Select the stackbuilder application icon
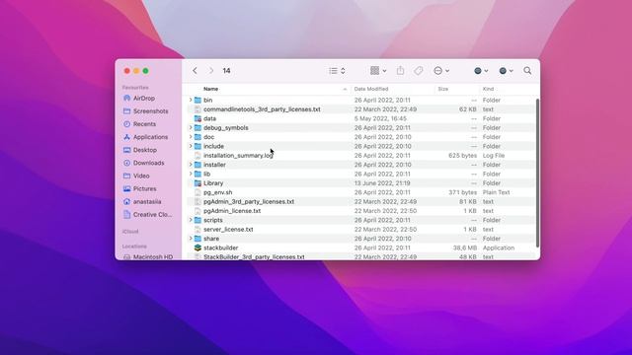 click(197, 248)
